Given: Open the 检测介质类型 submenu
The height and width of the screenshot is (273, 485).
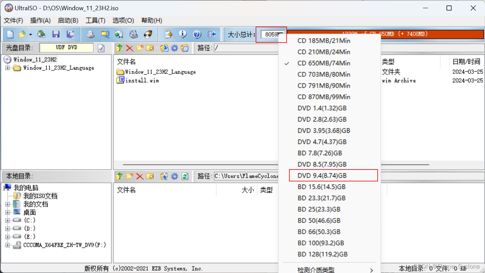Looking at the screenshot, I should (330, 270).
